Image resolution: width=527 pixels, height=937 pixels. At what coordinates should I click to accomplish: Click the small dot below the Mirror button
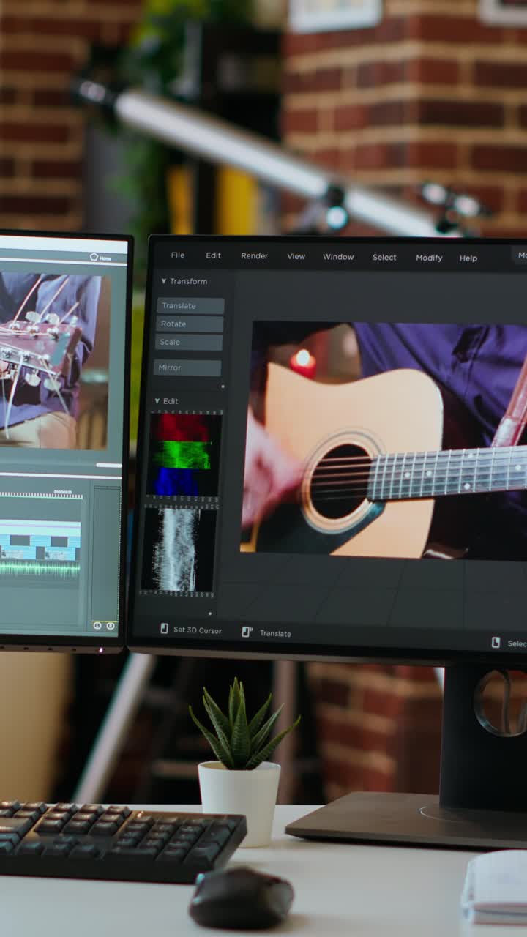pos(223,387)
